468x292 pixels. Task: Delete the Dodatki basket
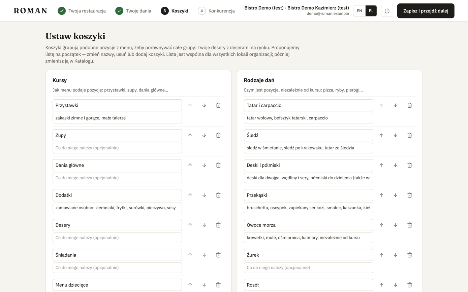tap(218, 195)
